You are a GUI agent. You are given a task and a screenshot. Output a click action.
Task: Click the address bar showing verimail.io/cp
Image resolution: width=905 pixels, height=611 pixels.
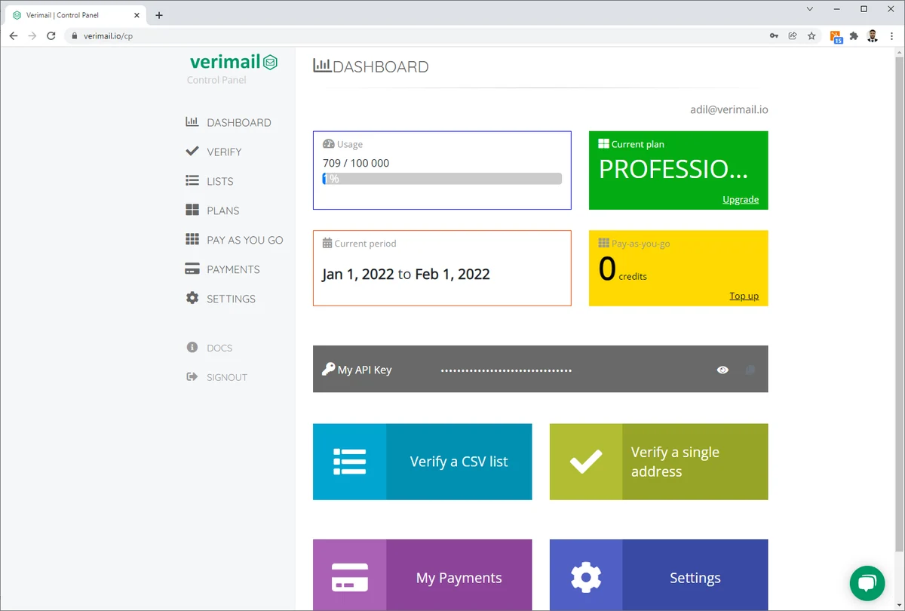point(415,35)
